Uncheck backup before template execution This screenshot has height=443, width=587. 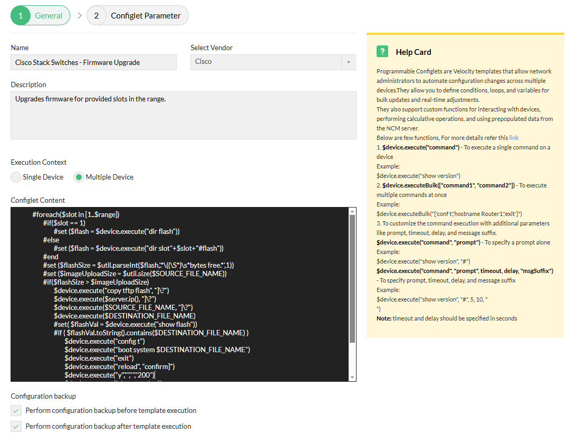tap(15, 410)
